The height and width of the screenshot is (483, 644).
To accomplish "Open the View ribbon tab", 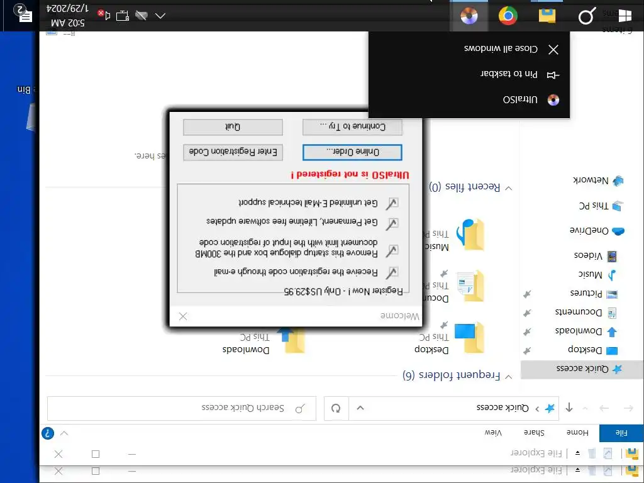I will tap(493, 433).
